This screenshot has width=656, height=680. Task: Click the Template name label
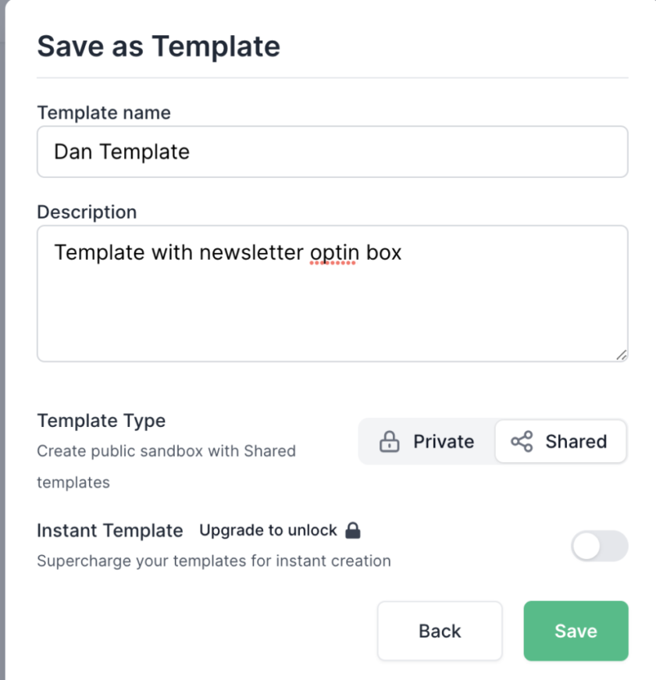click(104, 112)
